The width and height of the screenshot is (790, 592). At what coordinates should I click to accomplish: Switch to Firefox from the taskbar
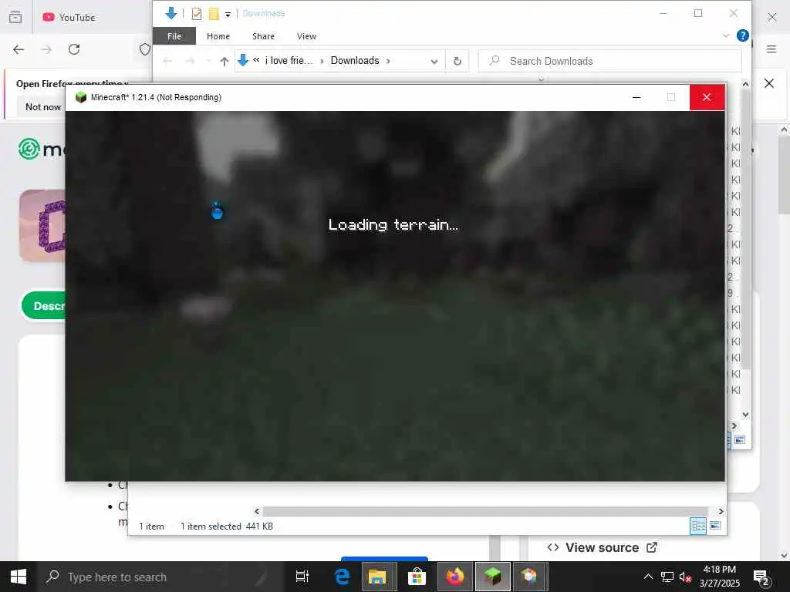click(454, 577)
